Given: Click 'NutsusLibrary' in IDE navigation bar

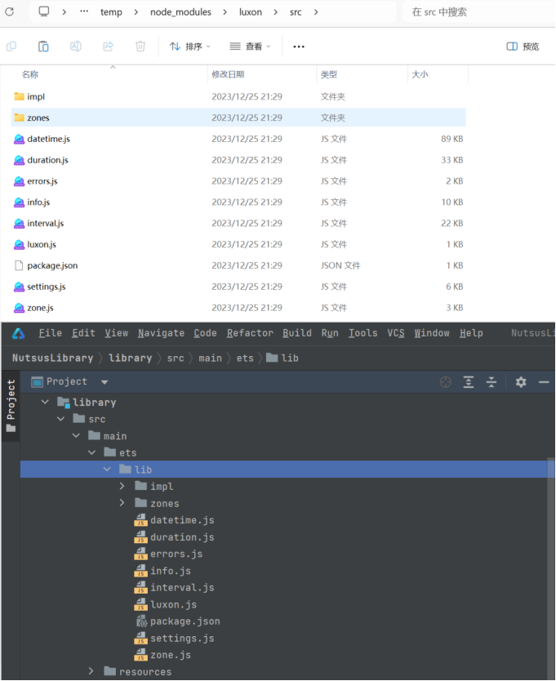Looking at the screenshot, I should coord(52,358).
